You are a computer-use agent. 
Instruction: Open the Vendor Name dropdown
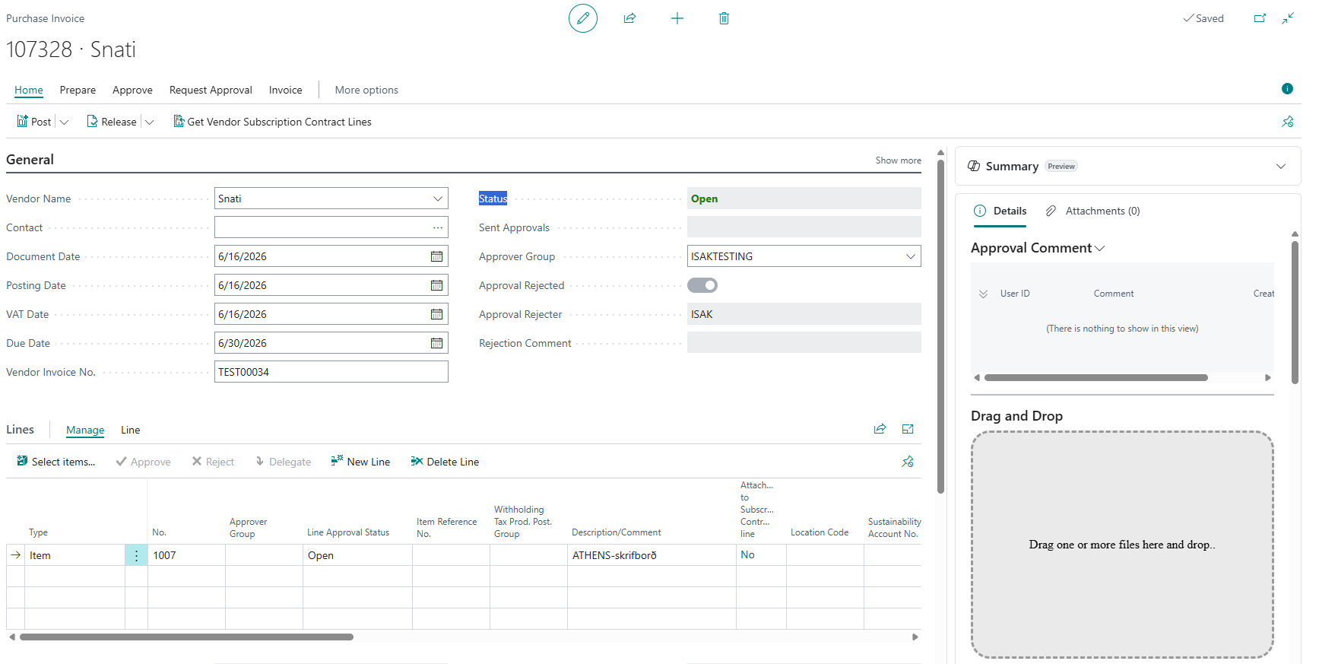pos(438,199)
